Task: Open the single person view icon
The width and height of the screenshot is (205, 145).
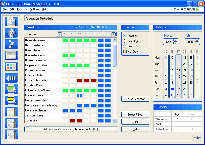Action: (11, 44)
